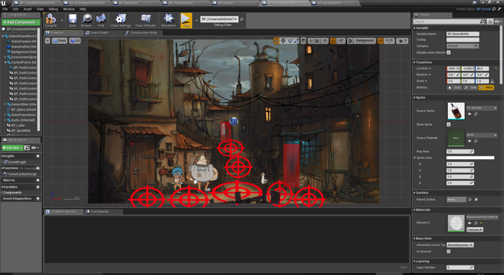Click the Add Component button

pyautogui.click(x=21, y=22)
